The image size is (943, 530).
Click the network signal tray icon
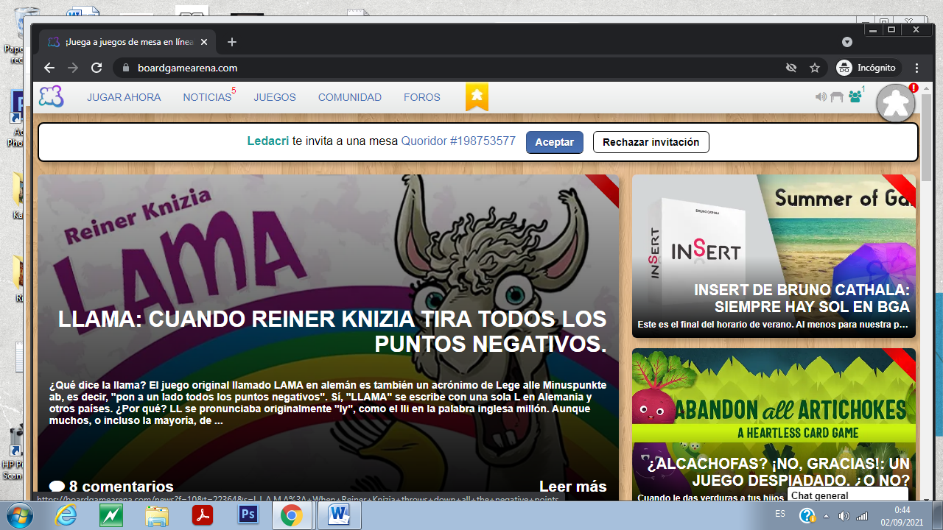coord(861,516)
